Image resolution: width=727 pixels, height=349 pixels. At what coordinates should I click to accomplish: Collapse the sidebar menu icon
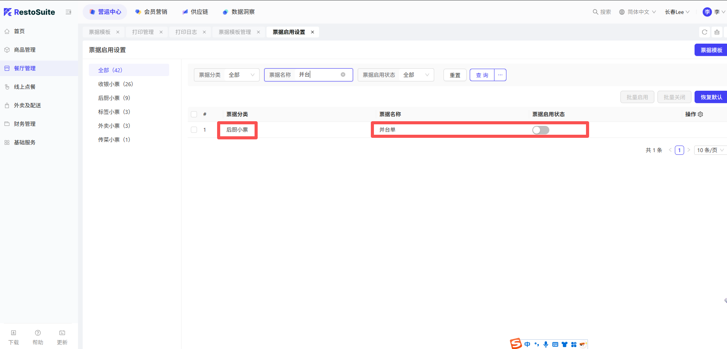pyautogui.click(x=68, y=12)
